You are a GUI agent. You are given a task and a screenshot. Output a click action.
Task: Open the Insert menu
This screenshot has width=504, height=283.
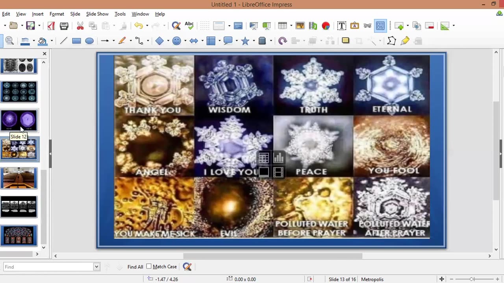[x=38, y=14]
